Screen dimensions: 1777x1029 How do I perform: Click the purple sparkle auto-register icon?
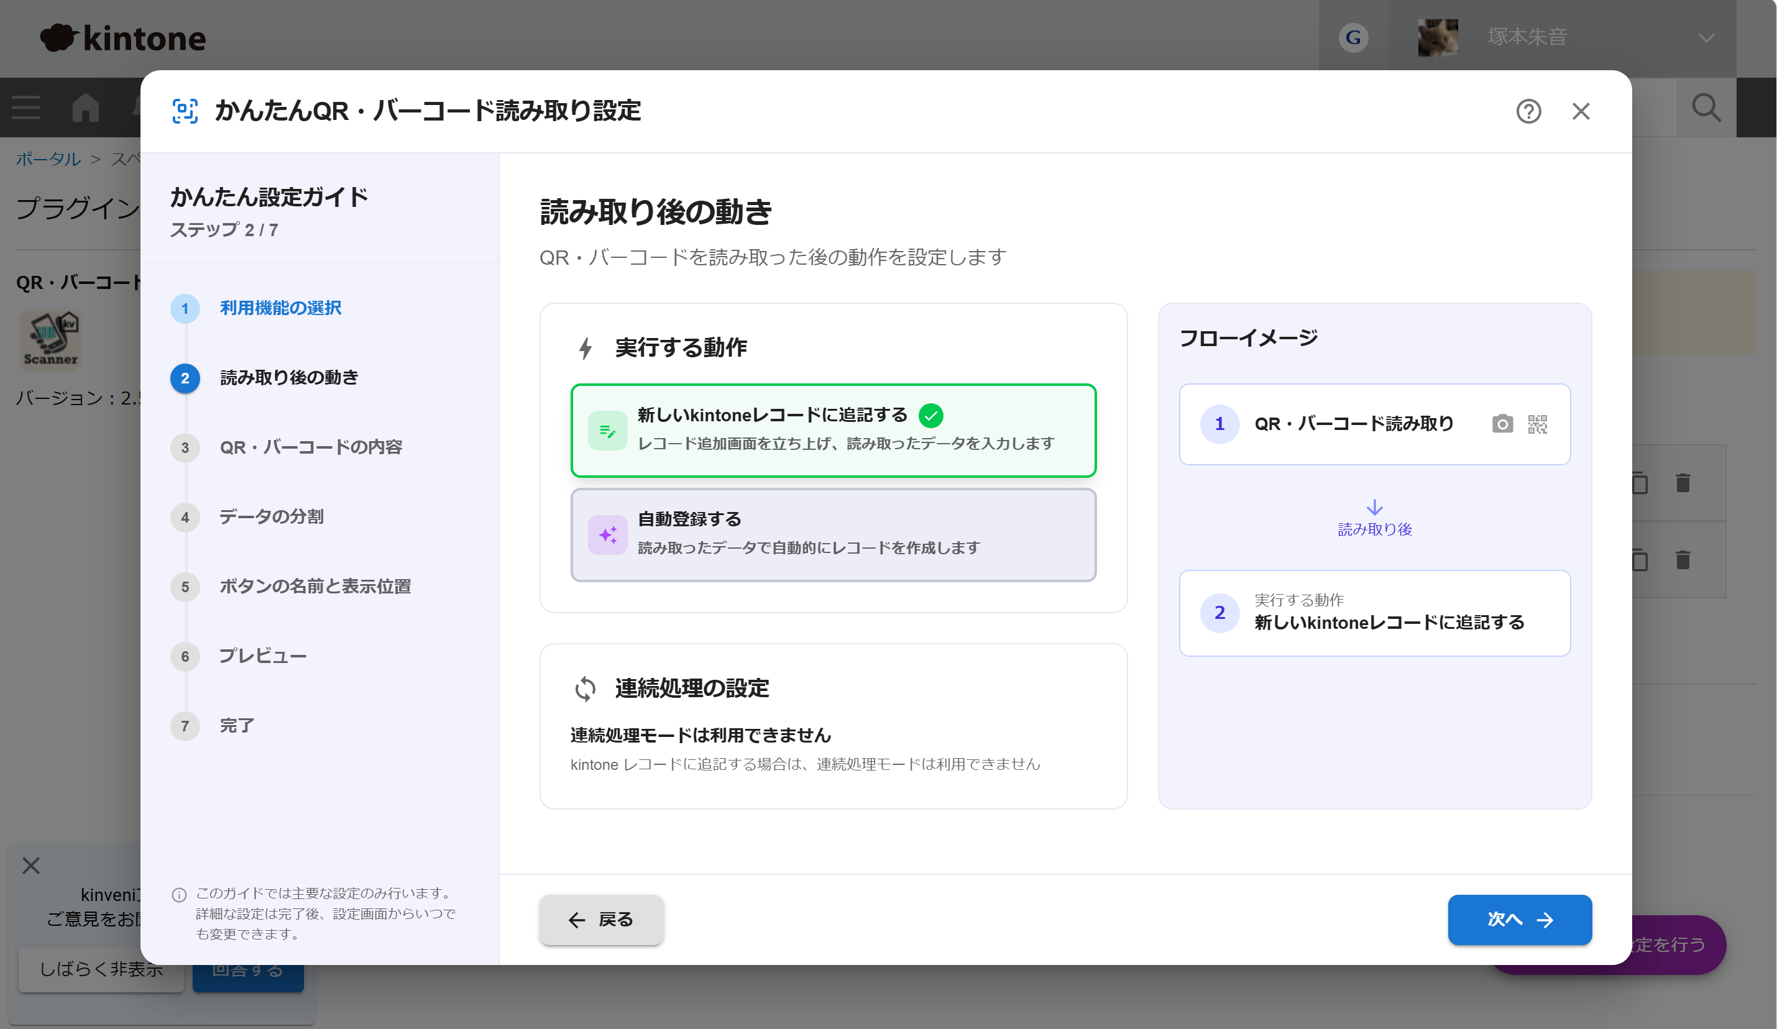pyautogui.click(x=607, y=534)
